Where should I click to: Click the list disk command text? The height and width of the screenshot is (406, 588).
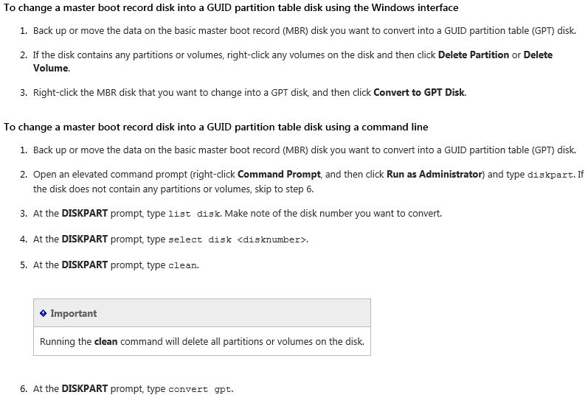(x=194, y=214)
